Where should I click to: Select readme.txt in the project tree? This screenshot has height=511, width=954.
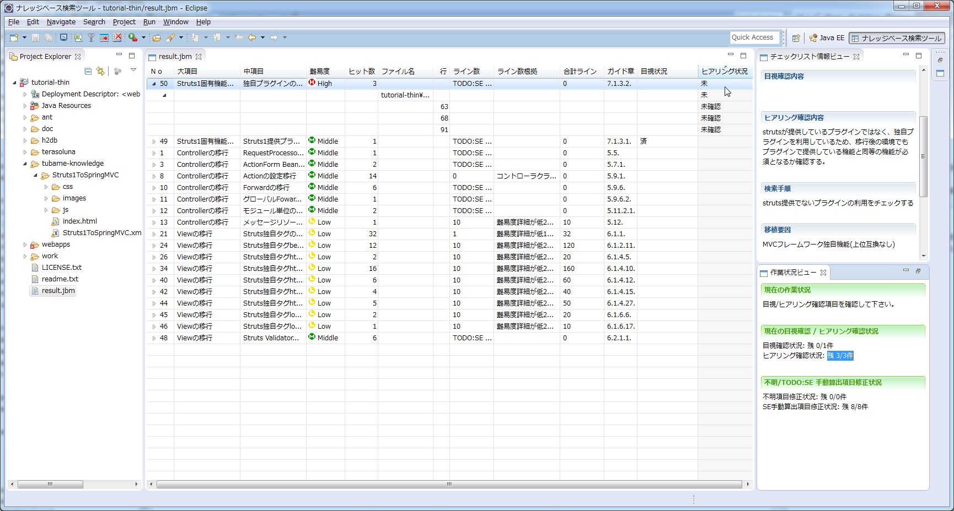(x=60, y=279)
